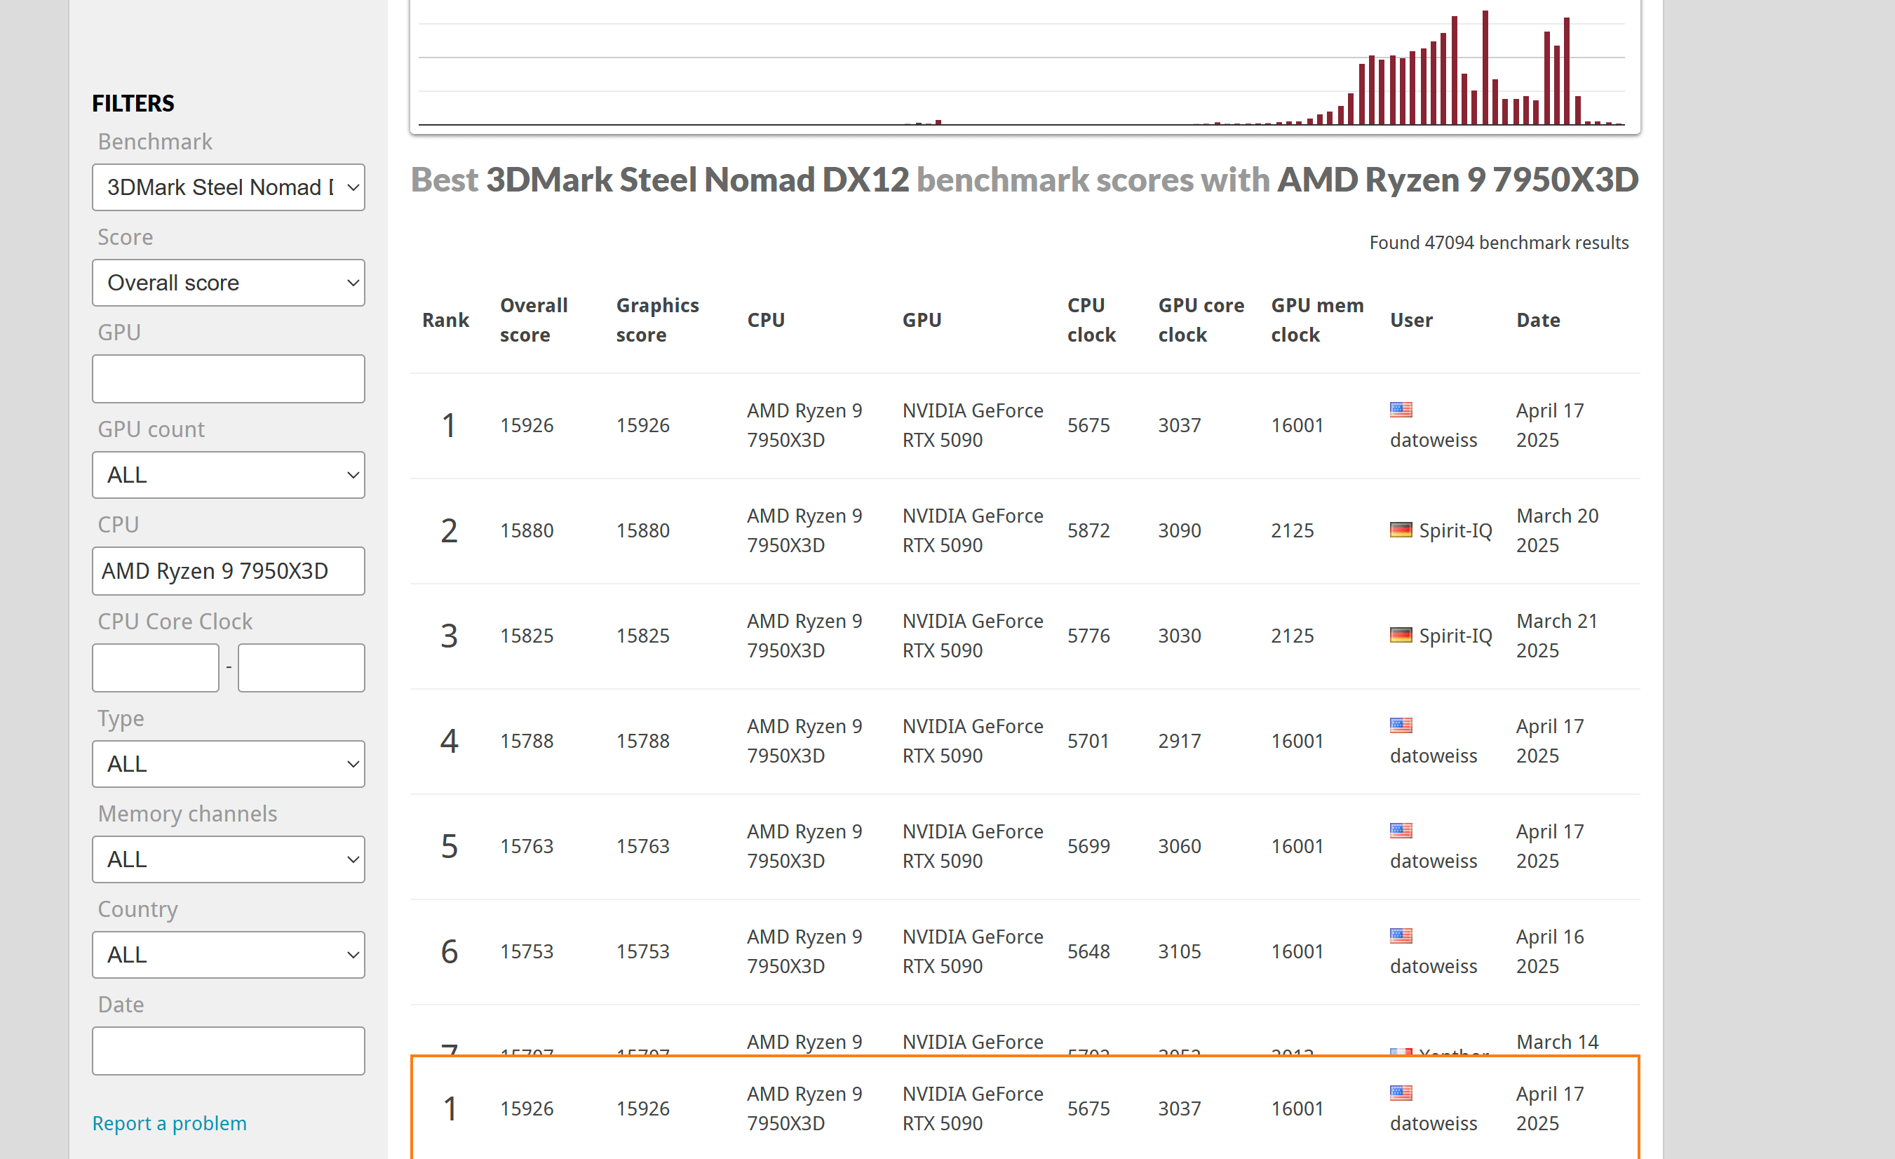Click the German flag beside Spirit-IQ rank 2
The height and width of the screenshot is (1159, 1895).
[x=1401, y=530]
